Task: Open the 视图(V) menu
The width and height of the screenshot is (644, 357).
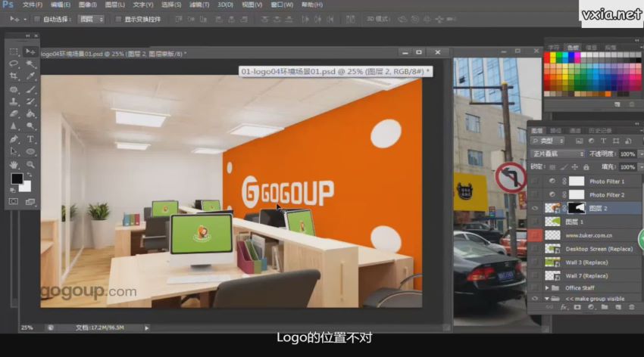Action: 252,5
